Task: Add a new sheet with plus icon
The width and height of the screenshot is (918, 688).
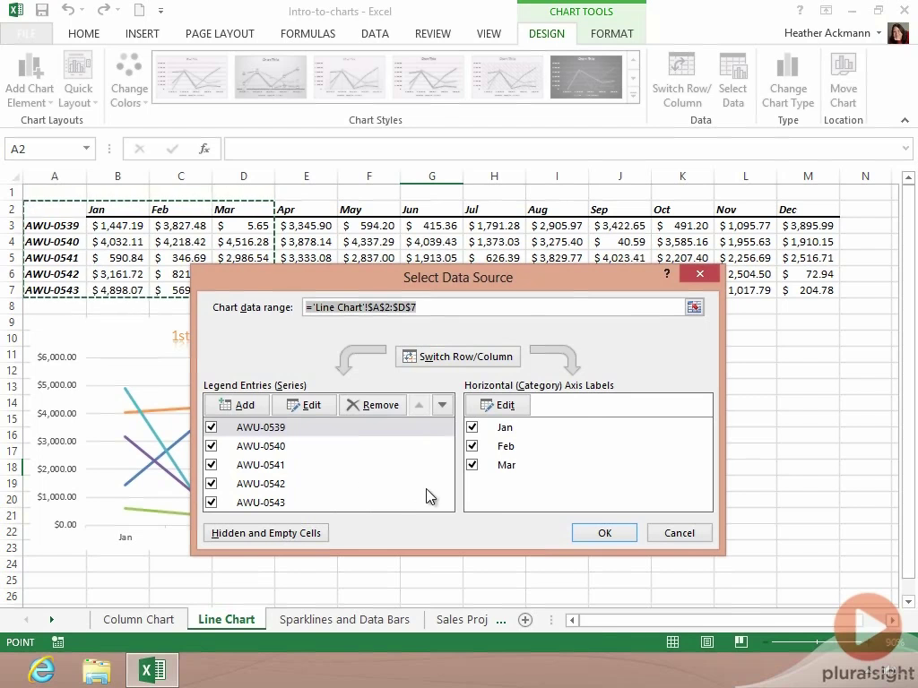Action: coord(525,620)
